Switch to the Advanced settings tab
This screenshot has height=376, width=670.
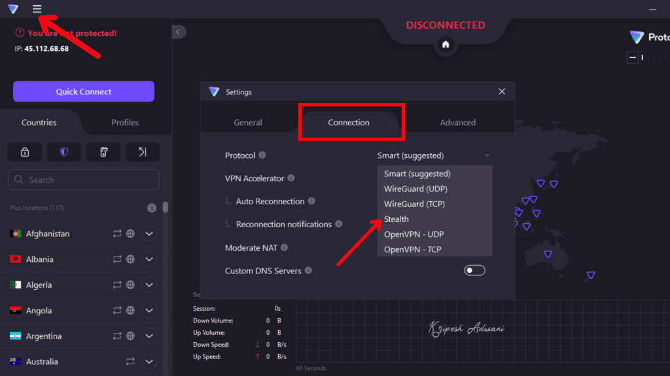[x=457, y=122]
